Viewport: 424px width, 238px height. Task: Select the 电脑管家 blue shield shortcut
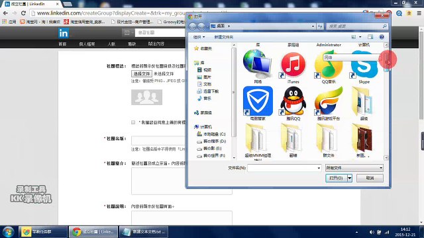point(258,101)
